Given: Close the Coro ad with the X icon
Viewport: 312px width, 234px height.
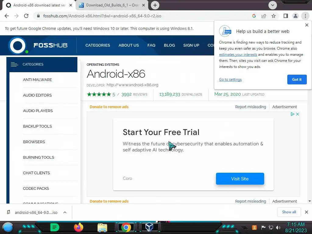Looking at the screenshot, I should (297, 114).
